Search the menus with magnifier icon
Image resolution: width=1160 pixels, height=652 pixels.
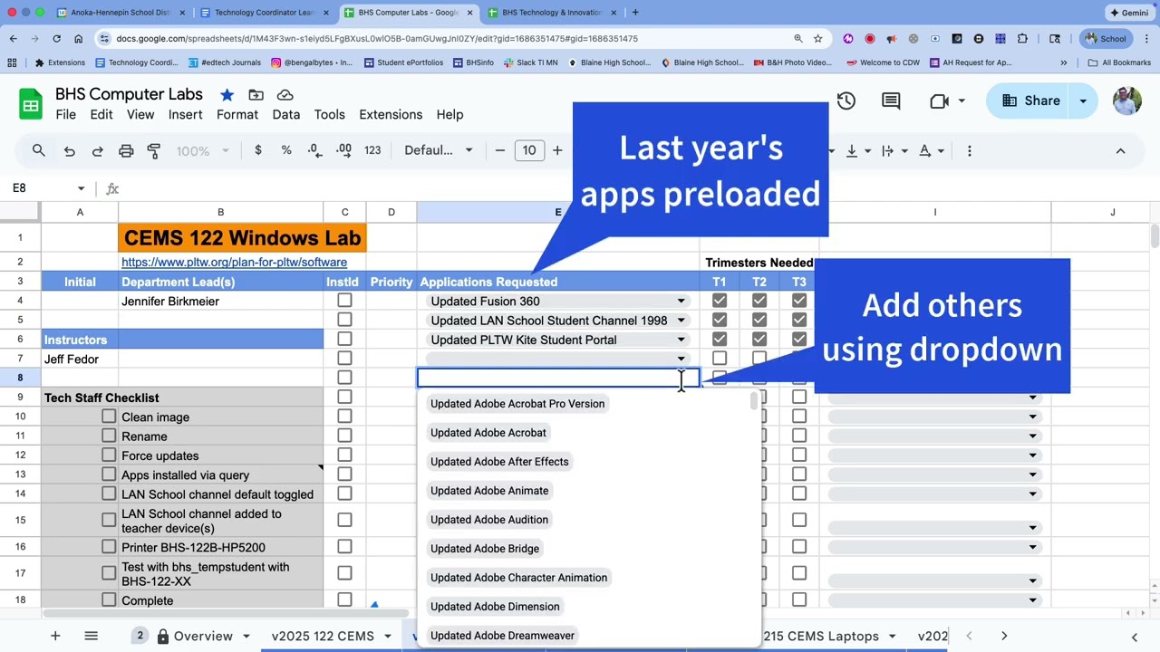pyautogui.click(x=38, y=150)
